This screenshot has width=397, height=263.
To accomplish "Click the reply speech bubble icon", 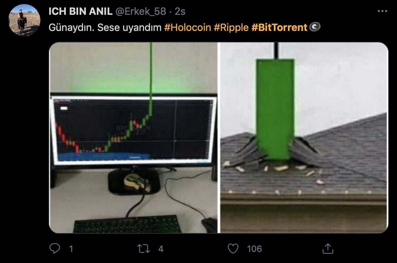I will [55, 248].
